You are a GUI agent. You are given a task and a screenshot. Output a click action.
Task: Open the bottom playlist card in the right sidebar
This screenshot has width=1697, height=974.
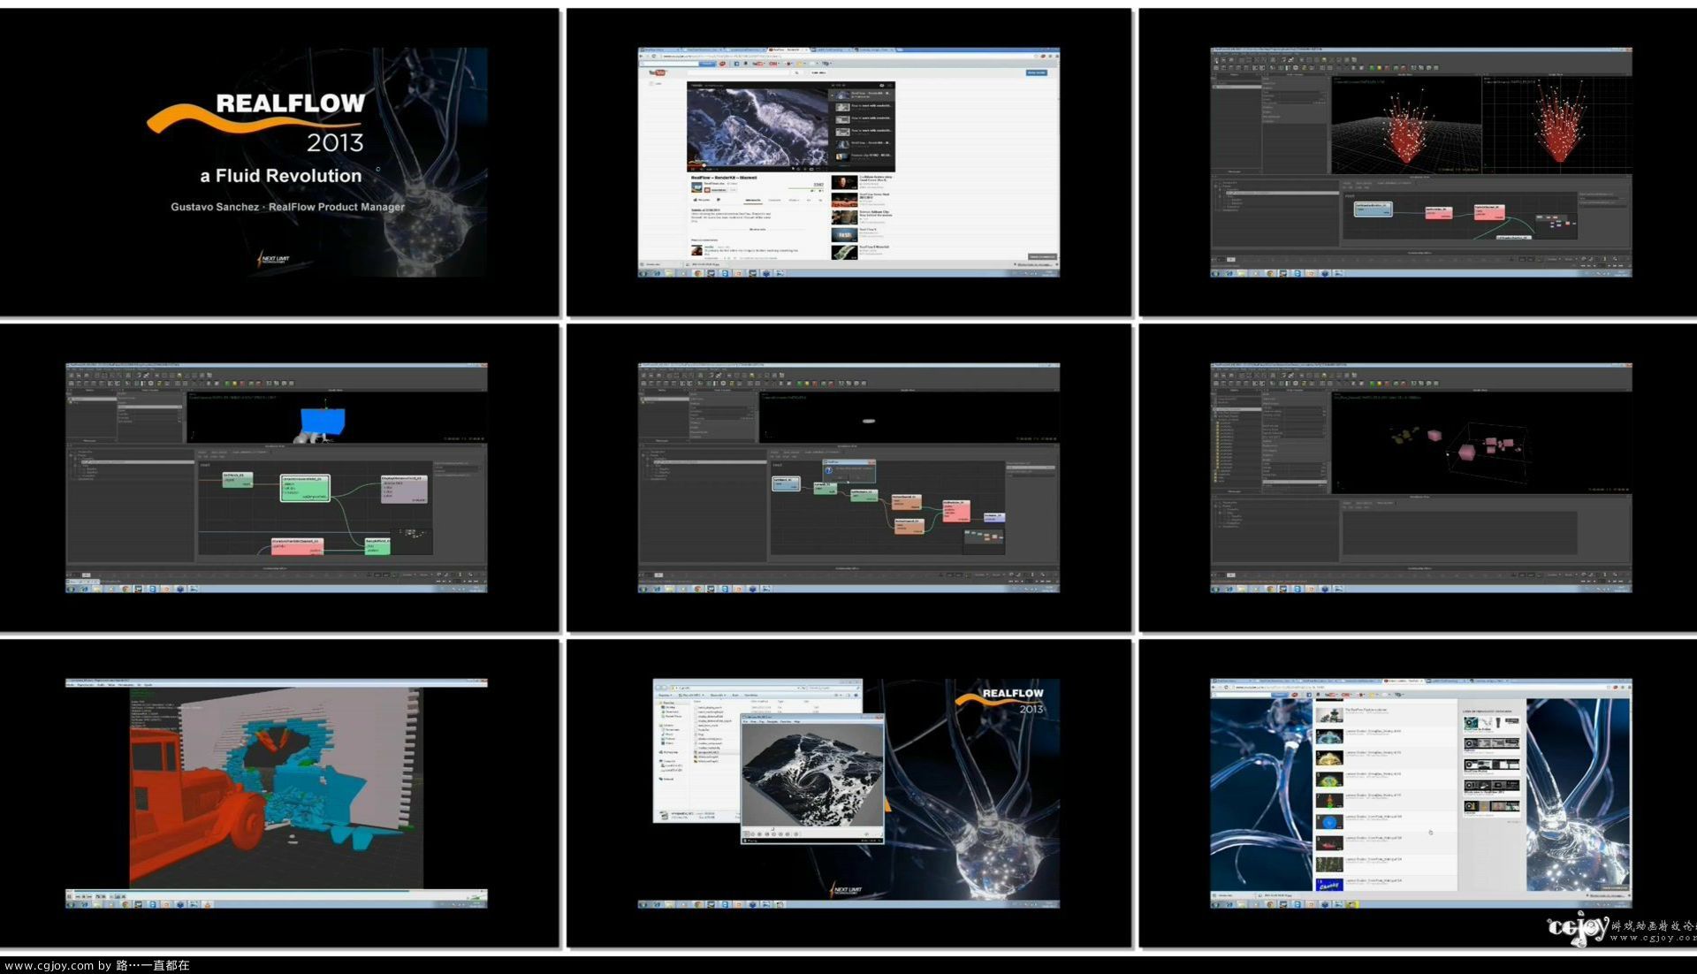point(1492,809)
